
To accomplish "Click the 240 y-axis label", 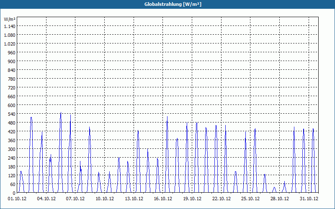I will pos(12,158).
